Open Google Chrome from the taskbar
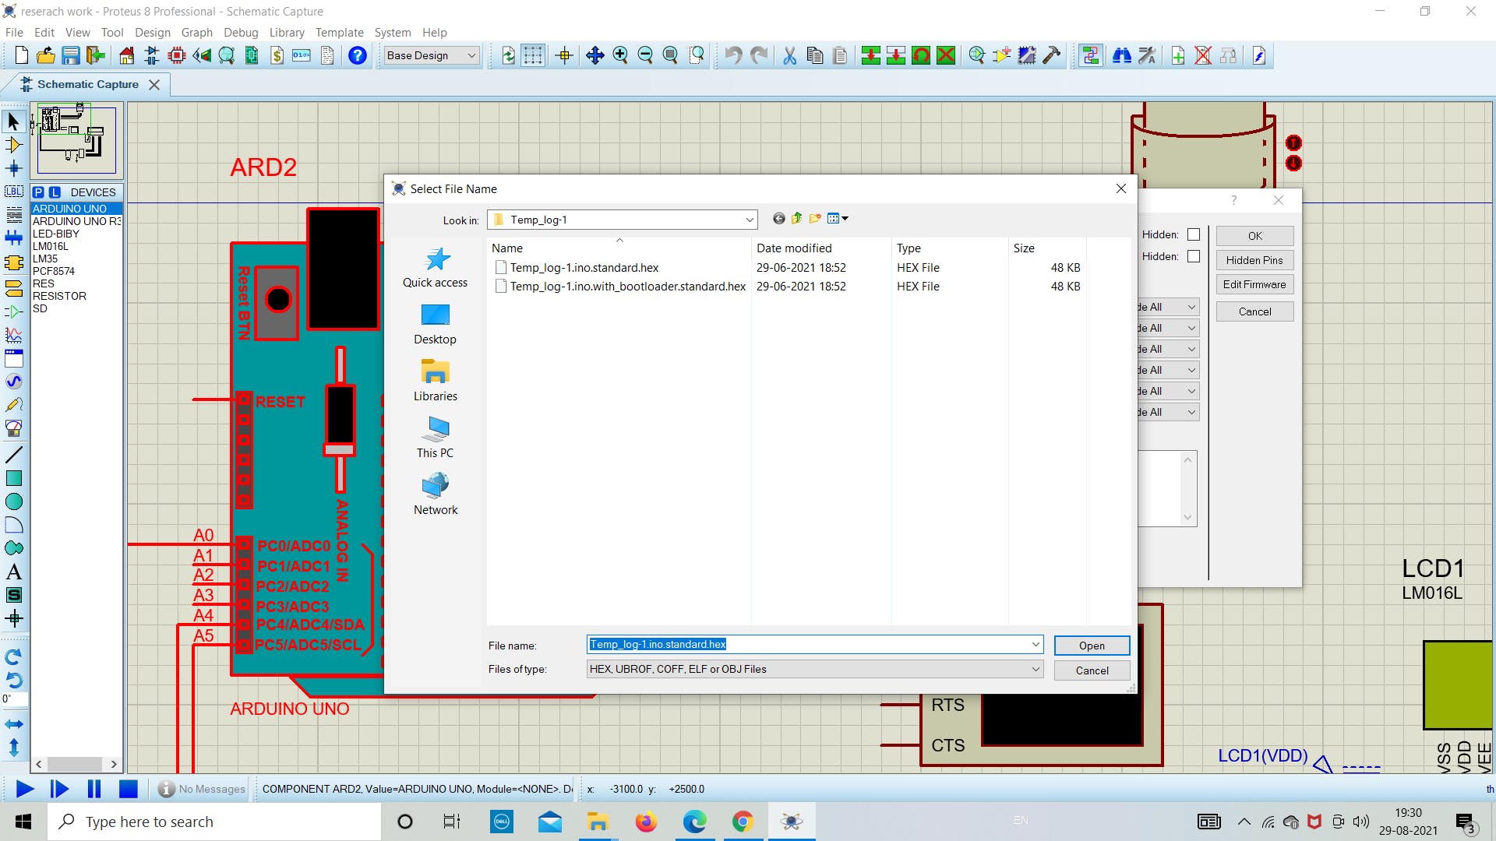This screenshot has width=1496, height=841. [x=743, y=822]
